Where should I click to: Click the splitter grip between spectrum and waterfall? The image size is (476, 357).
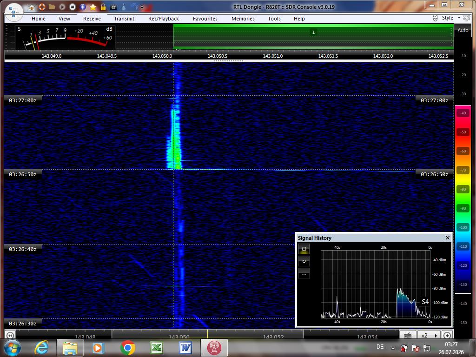point(229,61)
